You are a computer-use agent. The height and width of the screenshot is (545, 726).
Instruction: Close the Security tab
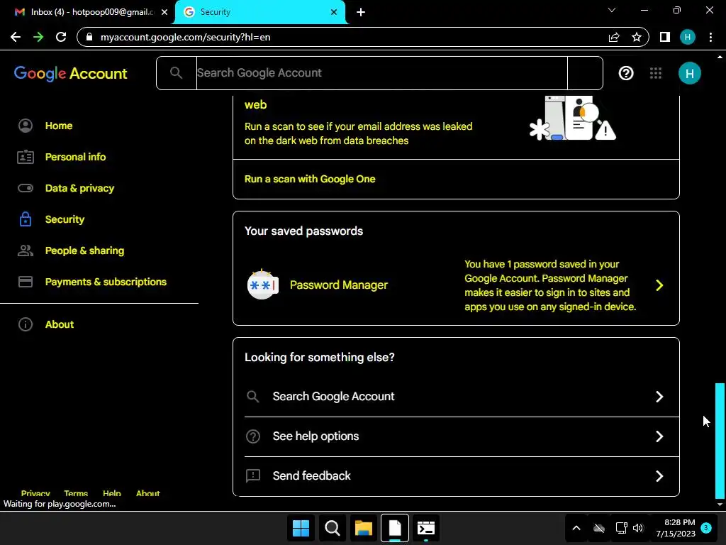tap(334, 12)
